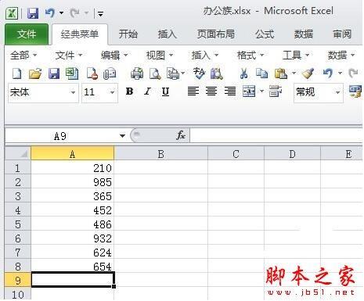Center align text
364x301 pixels.
(211, 91)
